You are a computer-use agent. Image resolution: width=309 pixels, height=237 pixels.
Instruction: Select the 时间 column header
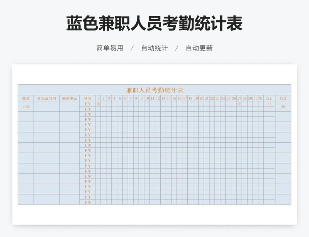(x=87, y=98)
